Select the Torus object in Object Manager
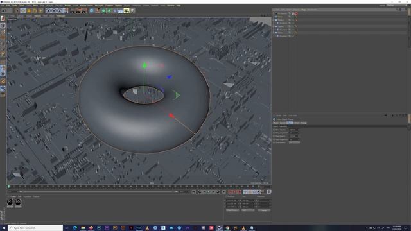The image size is (411, 231). point(281,17)
